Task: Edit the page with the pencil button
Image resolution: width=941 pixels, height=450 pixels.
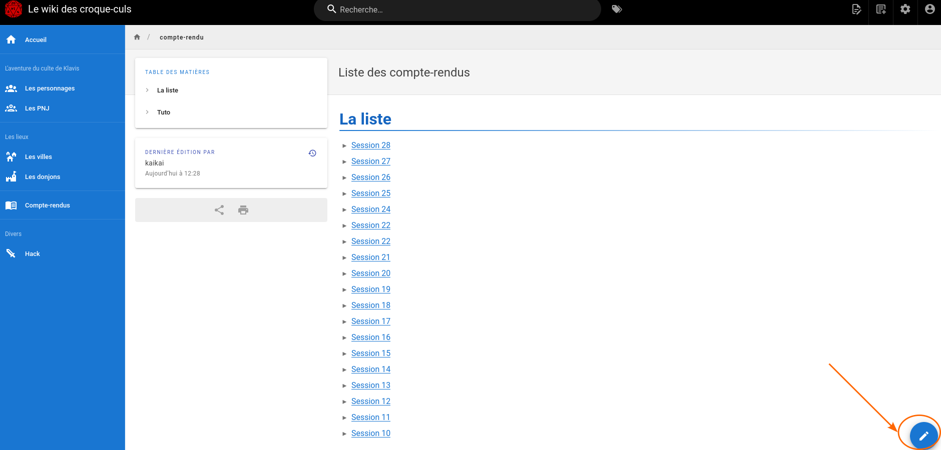Action: [x=922, y=435]
